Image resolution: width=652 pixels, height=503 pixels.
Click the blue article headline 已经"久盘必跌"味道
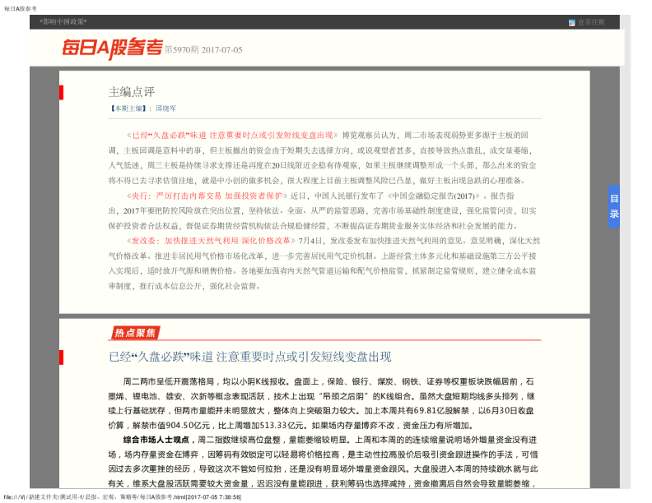pos(249,357)
